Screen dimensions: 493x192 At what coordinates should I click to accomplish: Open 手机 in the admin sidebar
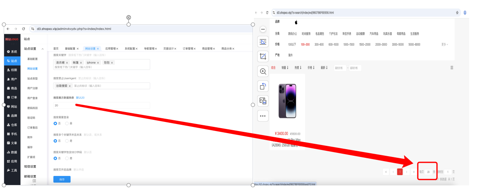[x=12, y=134]
